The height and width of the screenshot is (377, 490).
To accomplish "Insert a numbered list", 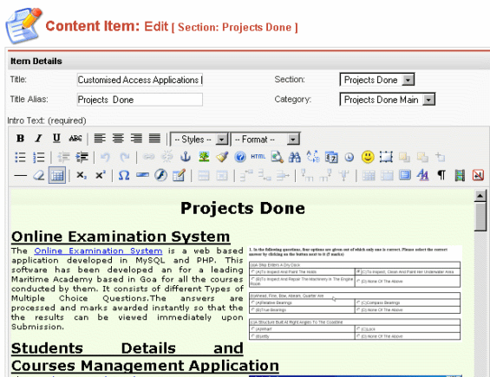I will [x=39, y=157].
